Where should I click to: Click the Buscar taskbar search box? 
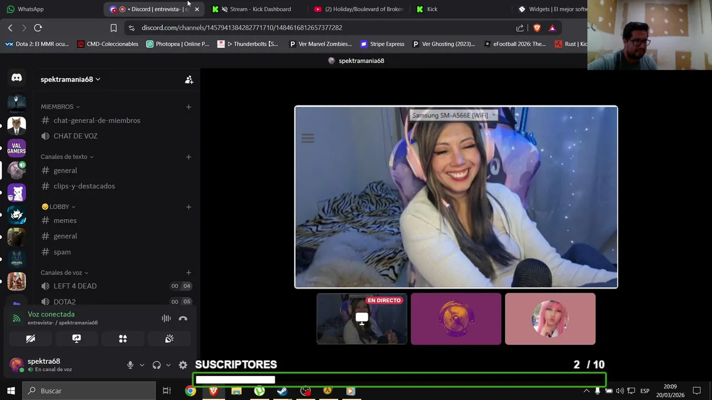[x=90, y=391]
